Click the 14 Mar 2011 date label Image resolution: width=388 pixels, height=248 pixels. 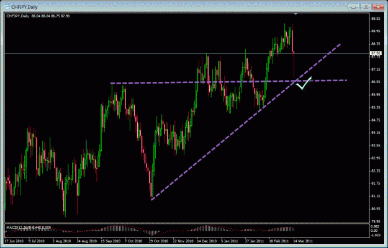tap(303, 241)
